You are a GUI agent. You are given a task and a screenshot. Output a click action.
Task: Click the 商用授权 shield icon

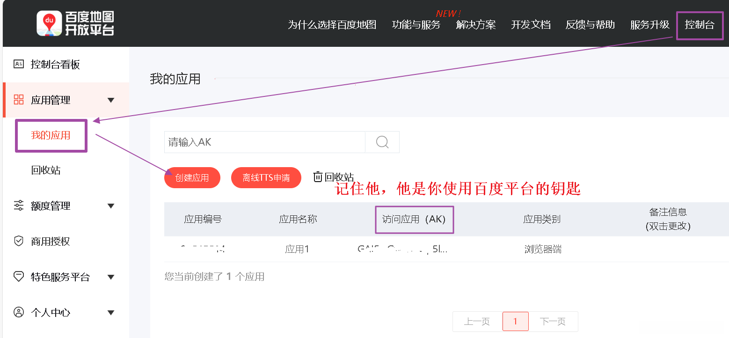pos(19,241)
